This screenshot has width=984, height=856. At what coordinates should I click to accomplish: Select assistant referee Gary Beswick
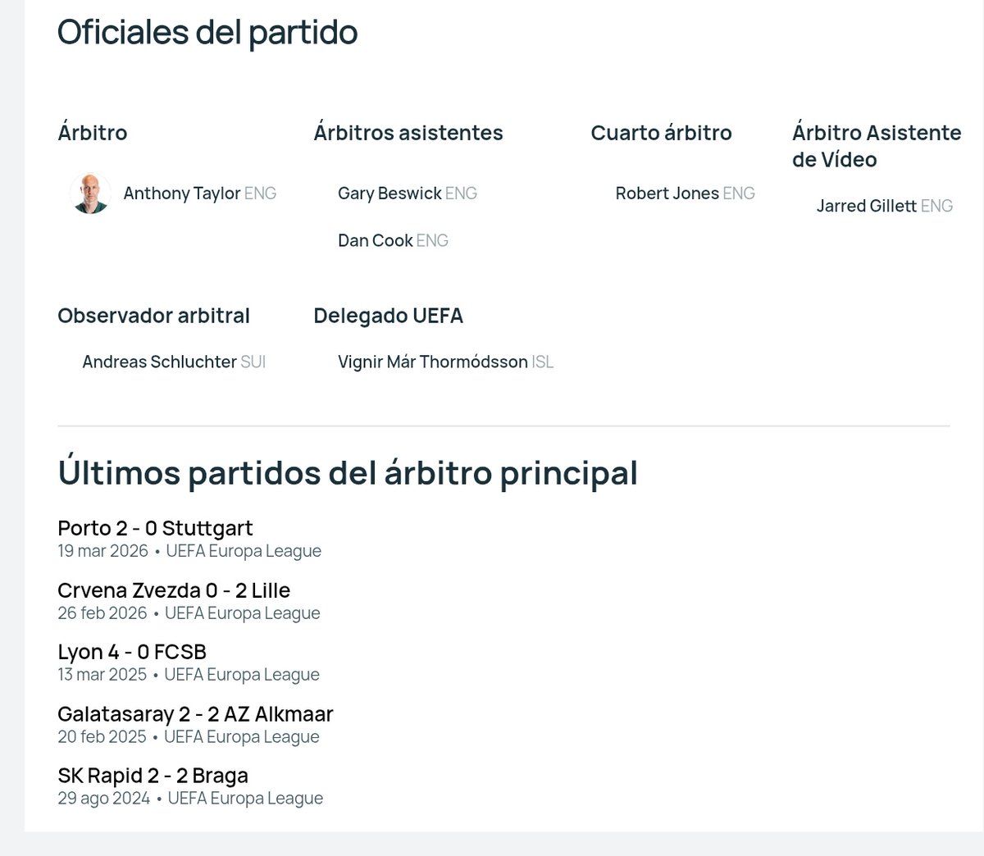[x=389, y=194]
